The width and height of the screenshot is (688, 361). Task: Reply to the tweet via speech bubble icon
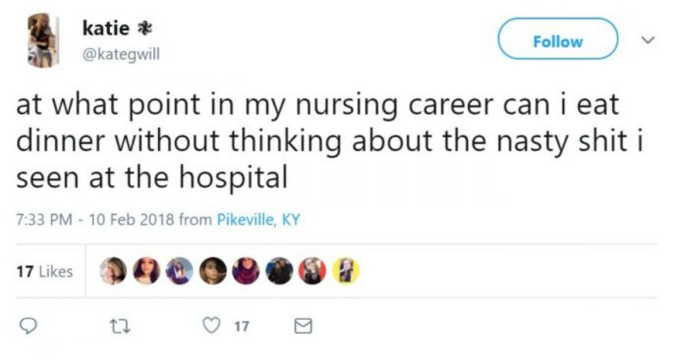coord(30,326)
